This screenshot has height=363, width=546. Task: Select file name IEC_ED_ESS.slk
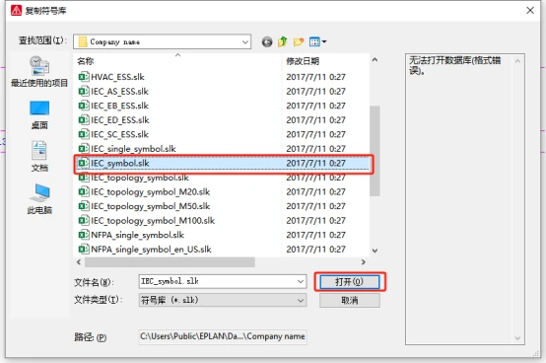[120, 120]
